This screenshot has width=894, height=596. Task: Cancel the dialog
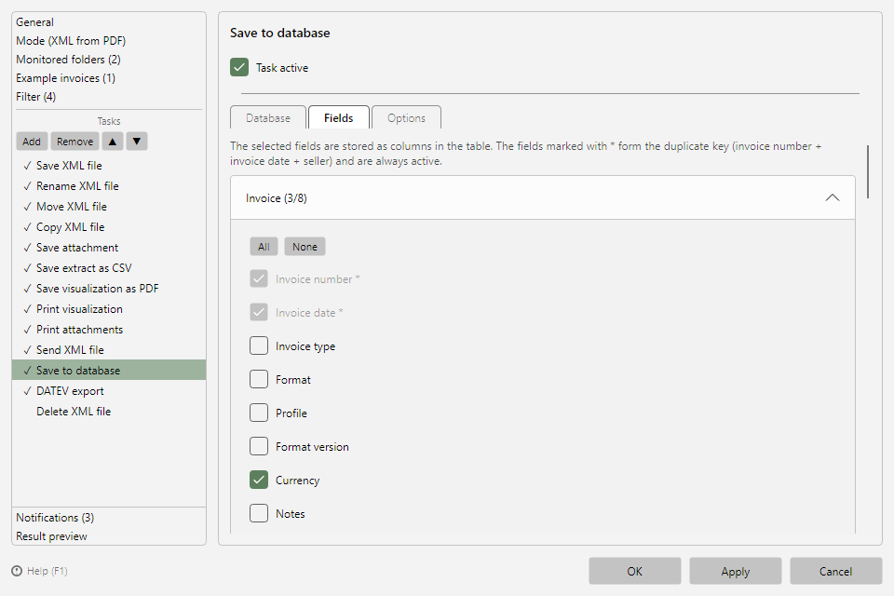coord(835,572)
